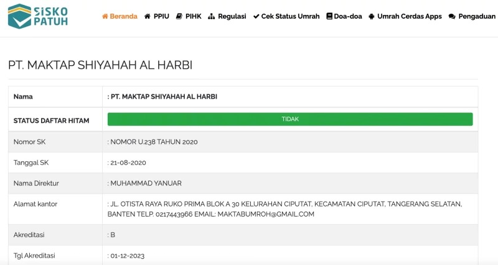The image size is (498, 265).
Task: Click the book icon beside Doa-doa
Action: coord(329,16)
